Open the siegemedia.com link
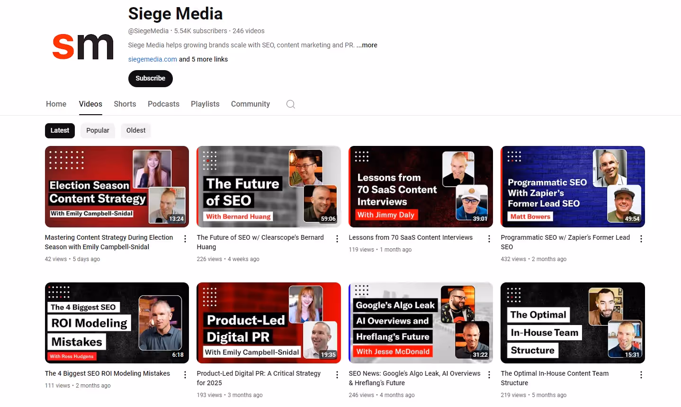This screenshot has width=681, height=407. pyautogui.click(x=152, y=60)
